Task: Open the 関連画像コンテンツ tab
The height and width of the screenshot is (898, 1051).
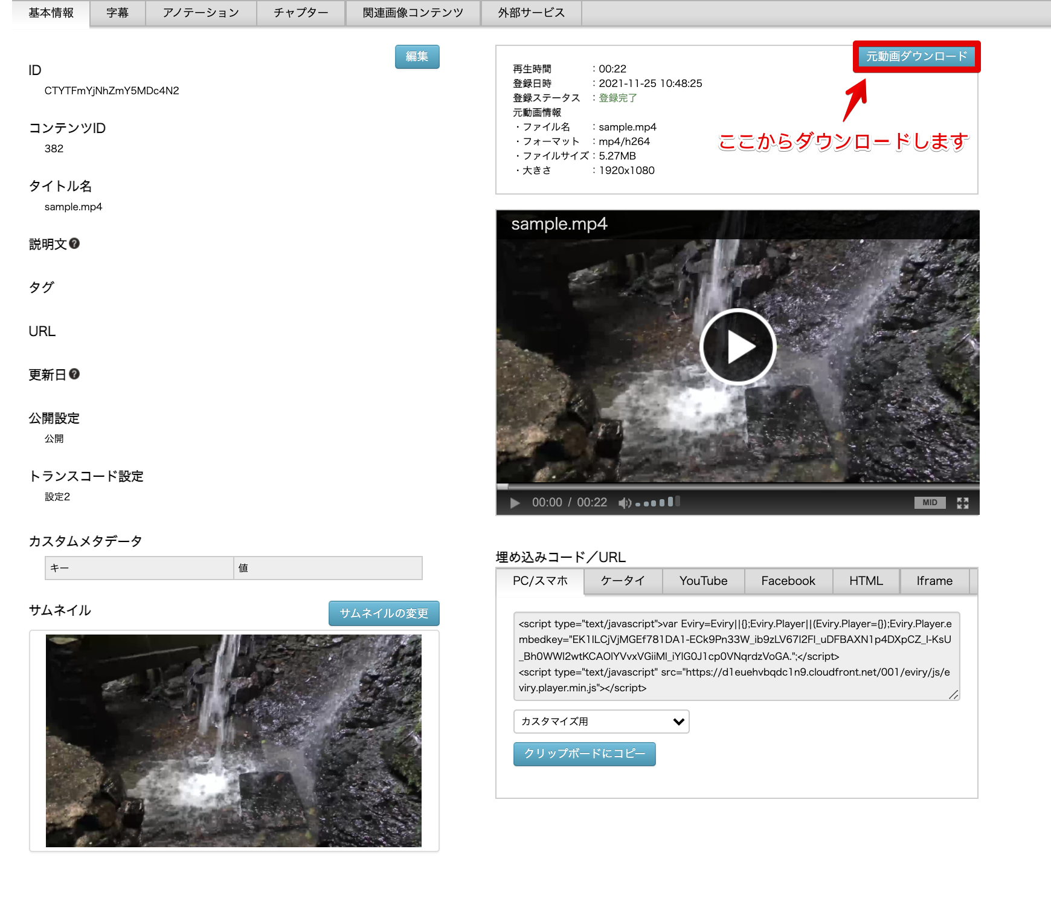Action: pyautogui.click(x=413, y=13)
